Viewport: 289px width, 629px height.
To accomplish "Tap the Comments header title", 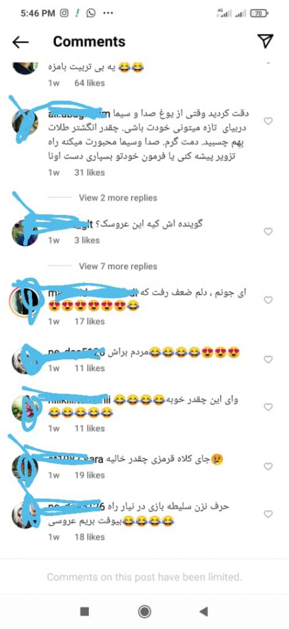I will click(89, 42).
